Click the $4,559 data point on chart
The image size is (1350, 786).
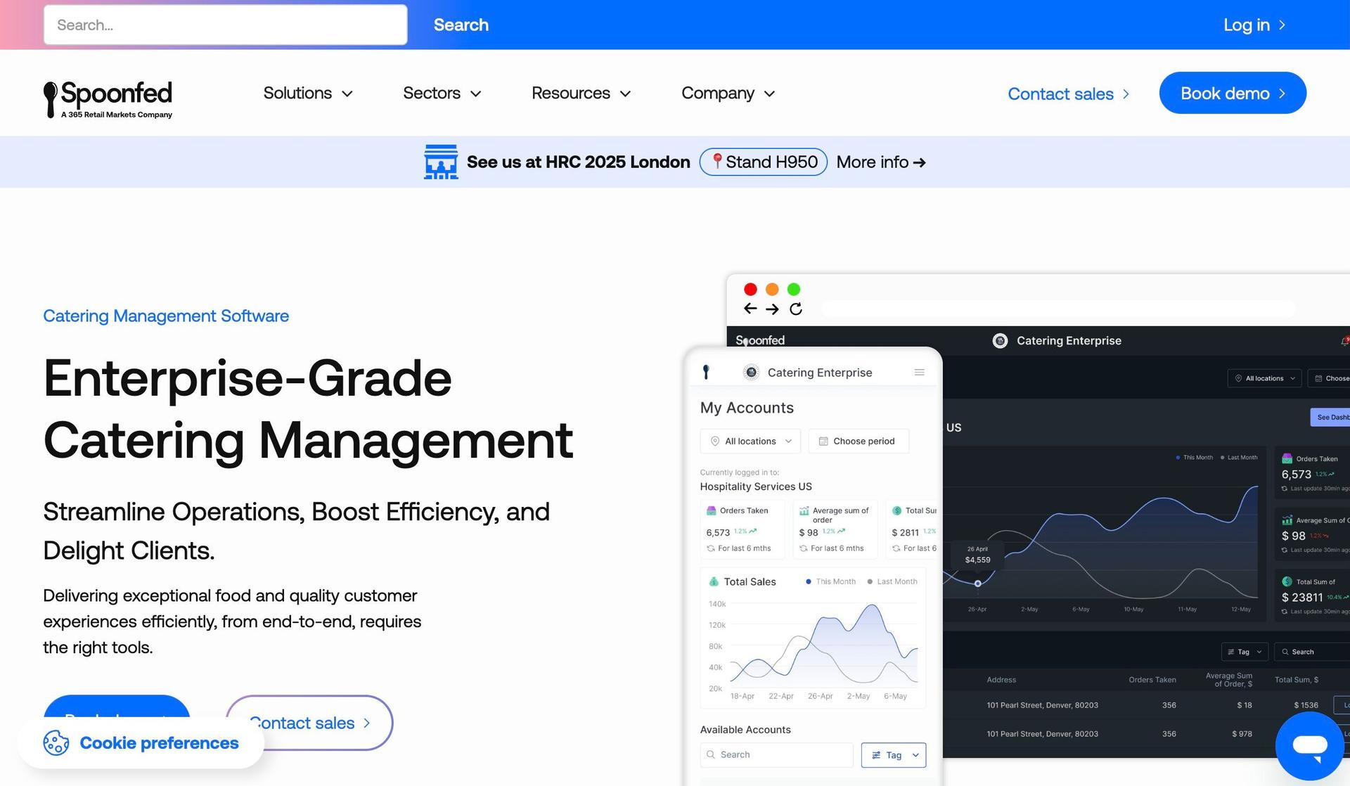click(977, 584)
